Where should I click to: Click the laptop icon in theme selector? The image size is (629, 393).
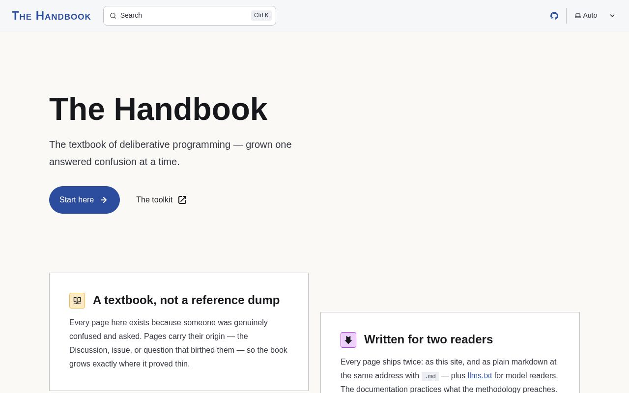(578, 16)
